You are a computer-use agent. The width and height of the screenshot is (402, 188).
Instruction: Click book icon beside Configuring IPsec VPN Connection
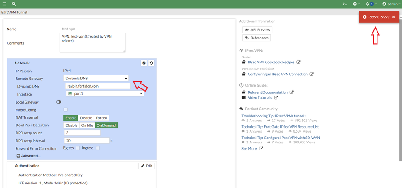[244, 74]
